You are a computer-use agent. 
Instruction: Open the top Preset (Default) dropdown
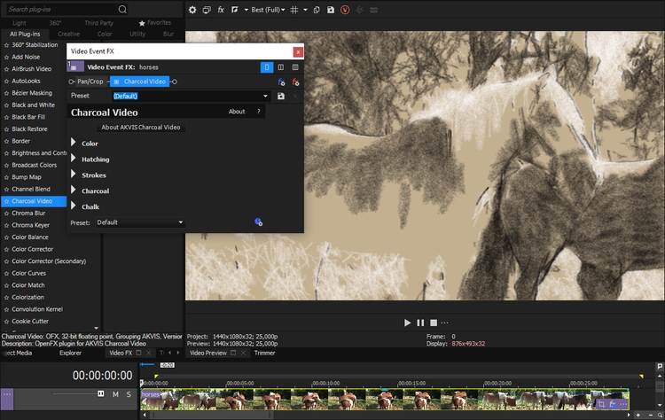(265, 97)
